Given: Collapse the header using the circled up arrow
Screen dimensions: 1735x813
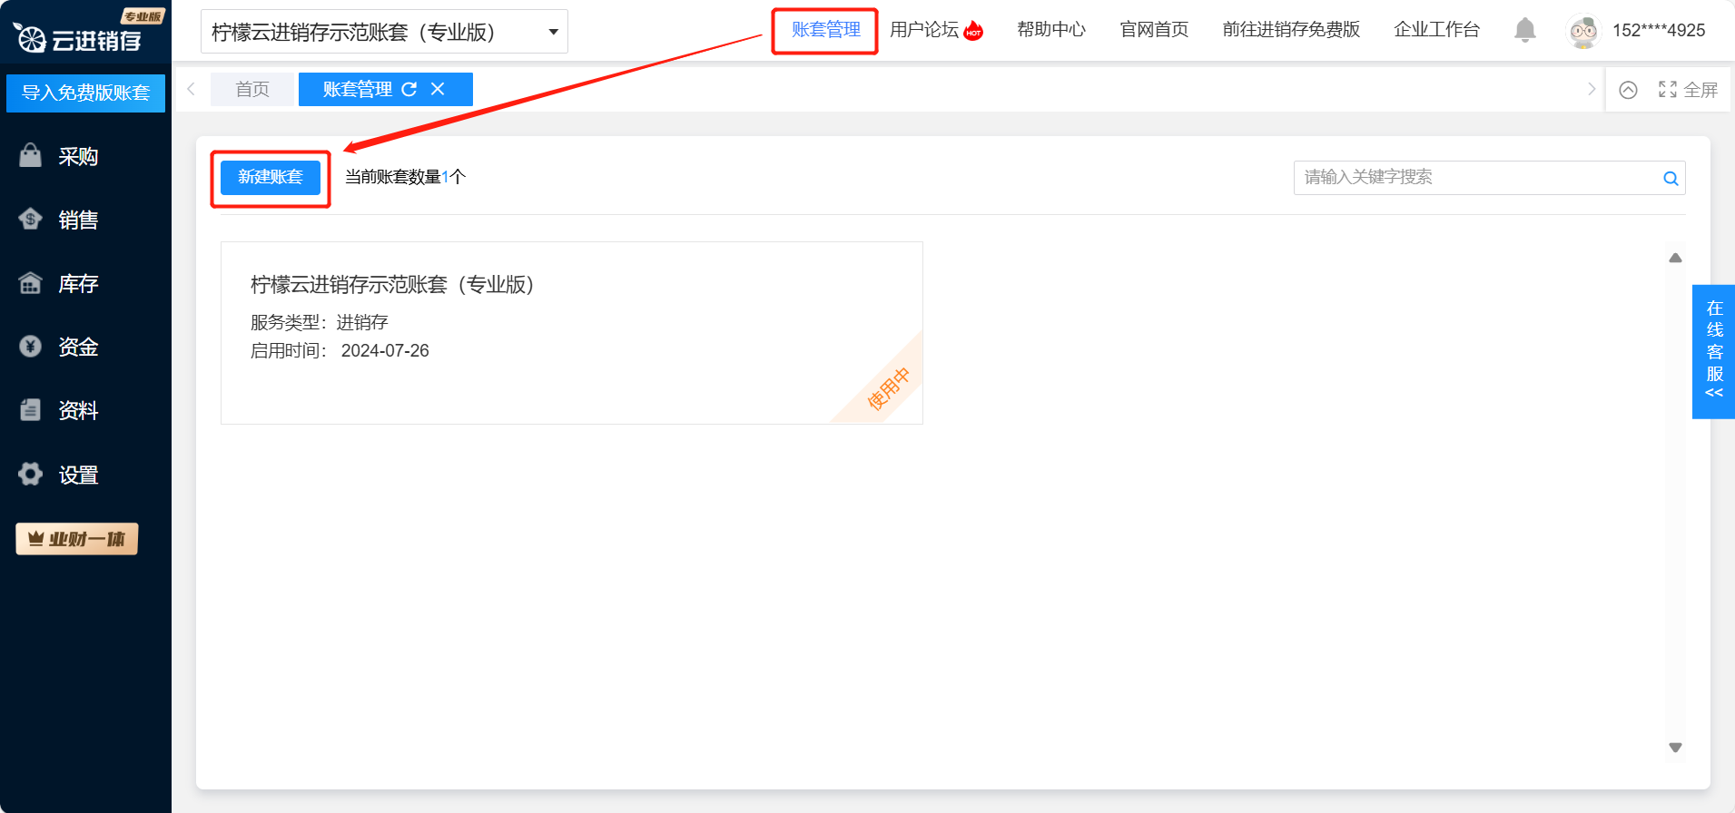Looking at the screenshot, I should click(x=1629, y=90).
